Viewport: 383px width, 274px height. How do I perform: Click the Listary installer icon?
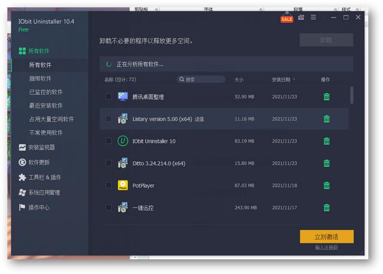tap(123, 119)
